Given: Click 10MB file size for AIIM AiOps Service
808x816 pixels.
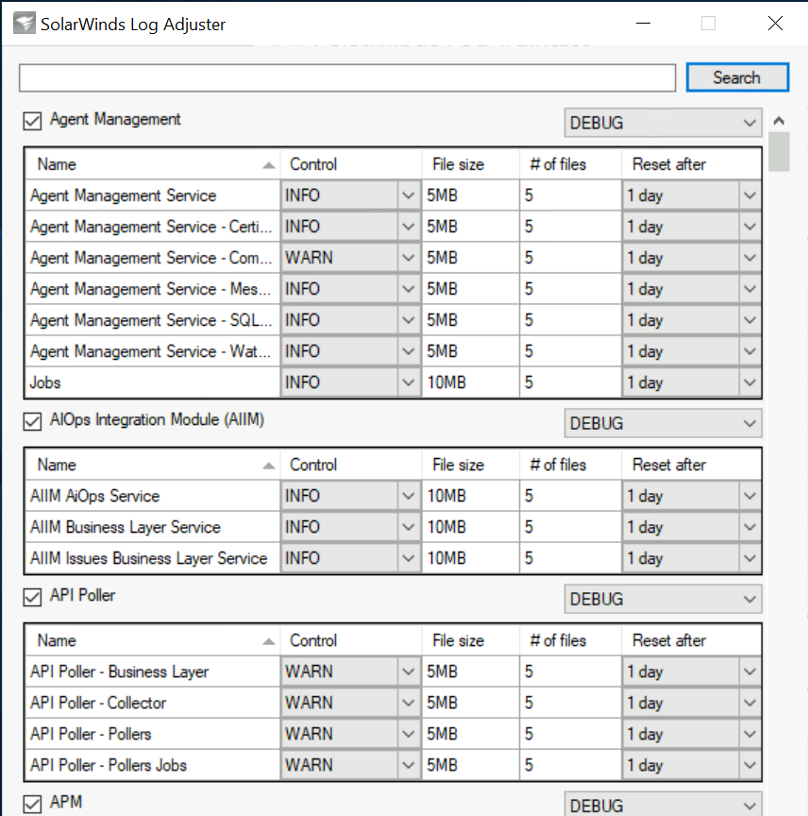Looking at the screenshot, I should [x=470, y=496].
